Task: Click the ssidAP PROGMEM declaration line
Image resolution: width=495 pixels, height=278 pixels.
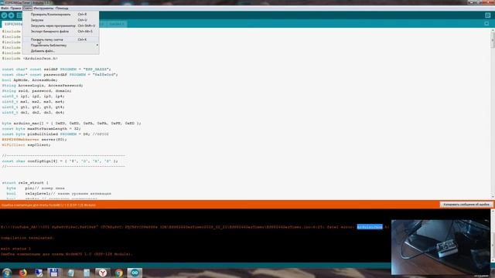Action: (x=56, y=69)
